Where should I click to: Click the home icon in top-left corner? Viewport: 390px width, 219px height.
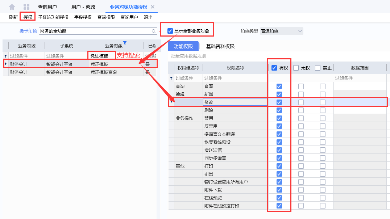coord(11,6)
